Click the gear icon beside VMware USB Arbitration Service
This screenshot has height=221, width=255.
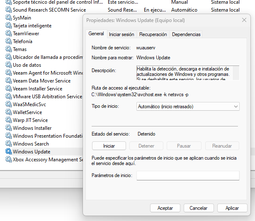coord(9,97)
